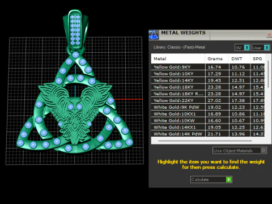Click the 19.05 grams value
The height and width of the screenshot is (204, 272).
[x=214, y=127]
